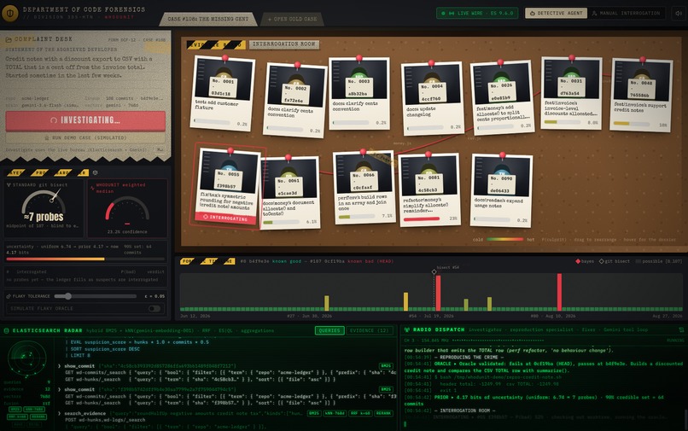The image size is (688, 431).
Task: Open suspect card No. 0066 perf(csv)
Action: (x=364, y=187)
